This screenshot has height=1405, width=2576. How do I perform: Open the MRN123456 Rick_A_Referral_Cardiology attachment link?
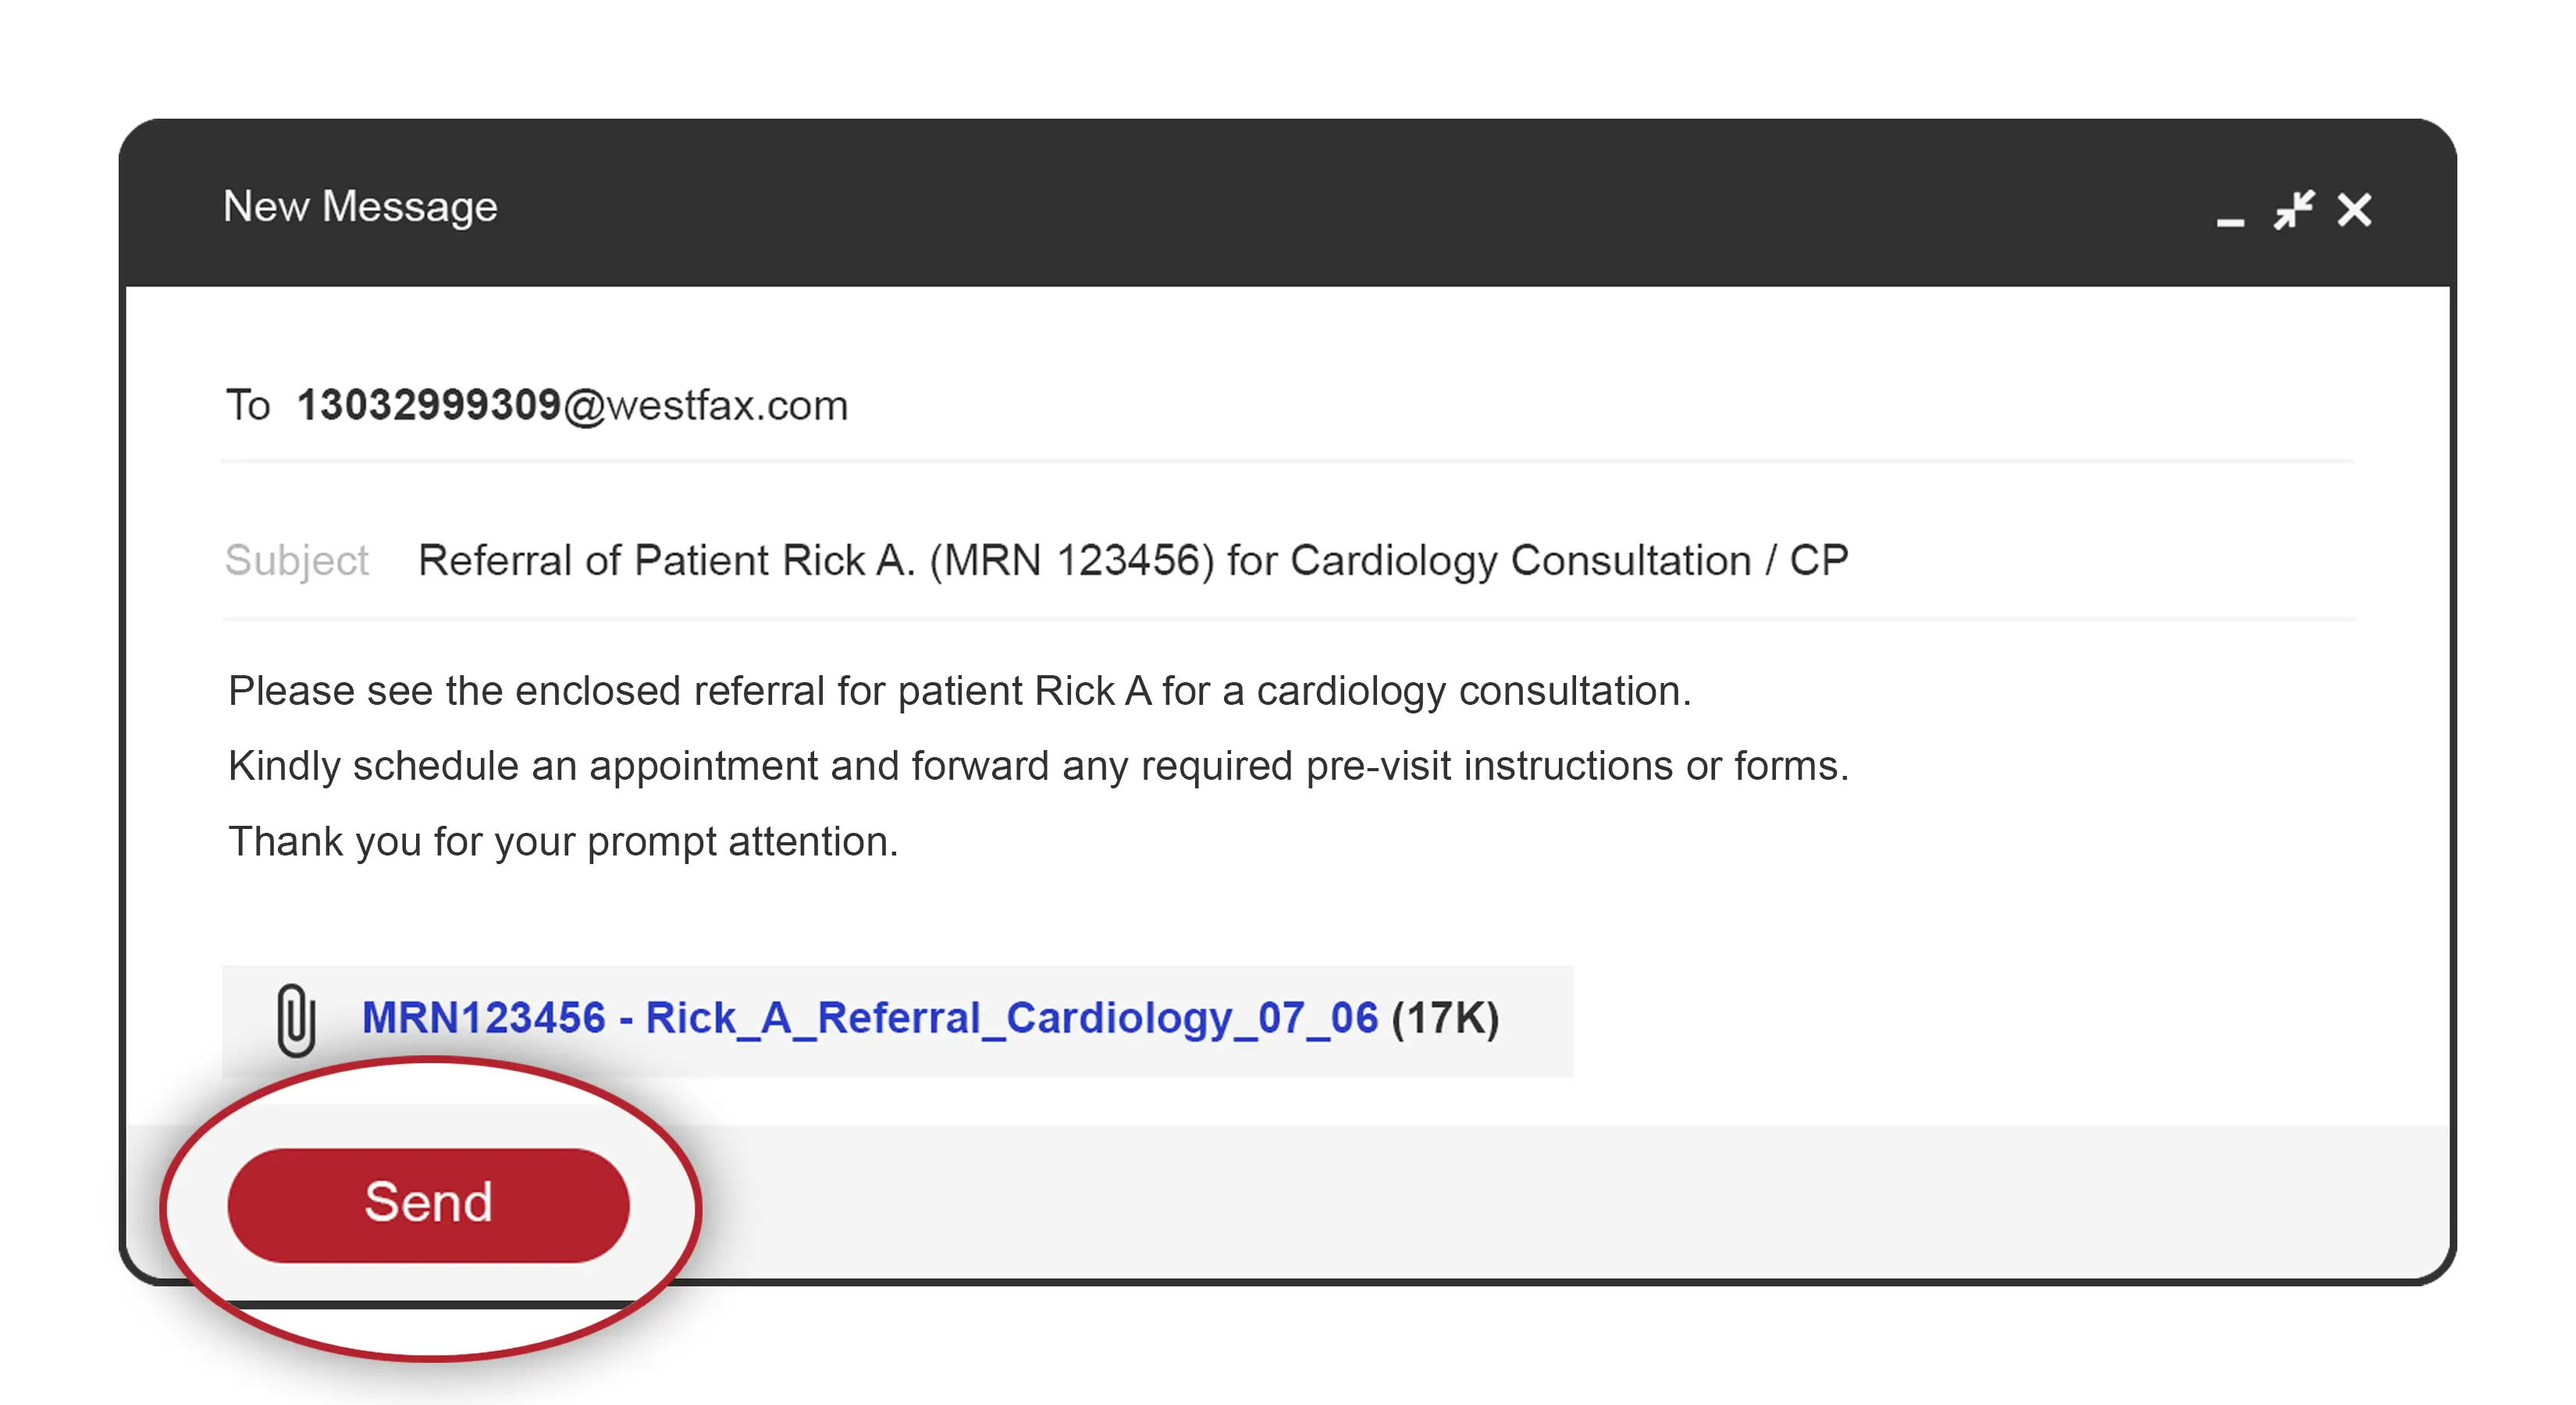pos(869,1018)
